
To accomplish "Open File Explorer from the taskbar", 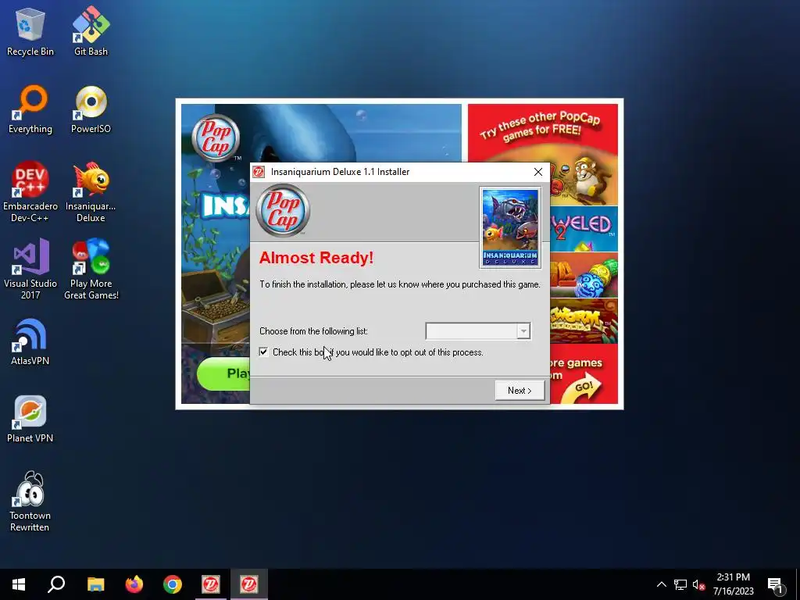I will point(95,584).
